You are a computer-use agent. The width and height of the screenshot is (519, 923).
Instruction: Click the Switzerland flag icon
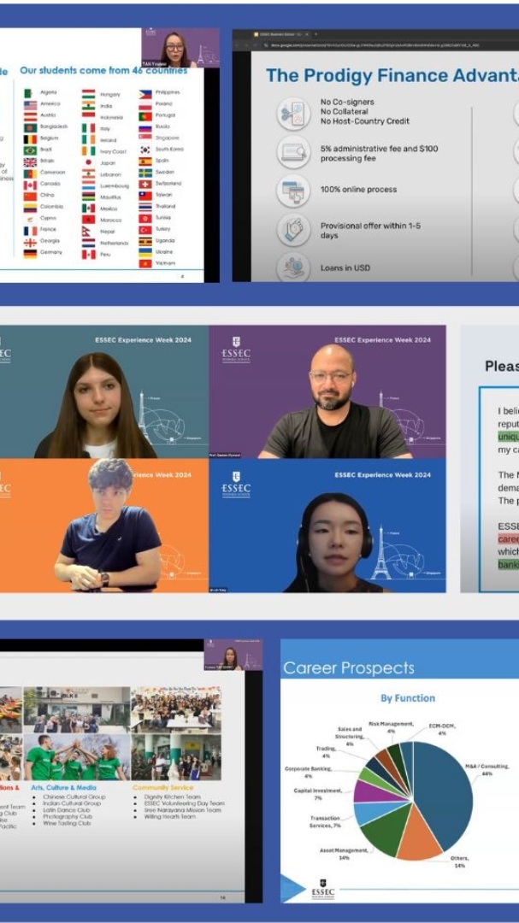(x=145, y=185)
